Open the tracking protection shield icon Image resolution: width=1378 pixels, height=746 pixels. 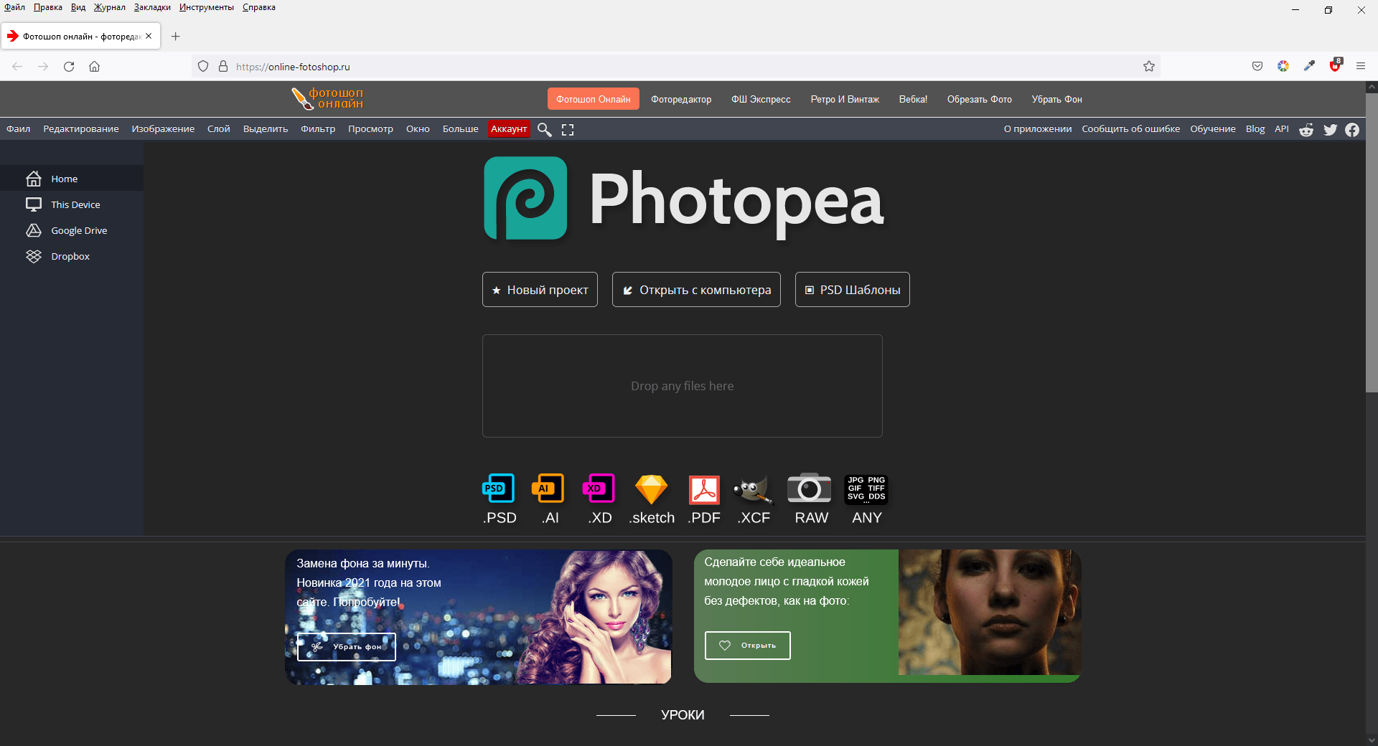coord(203,67)
